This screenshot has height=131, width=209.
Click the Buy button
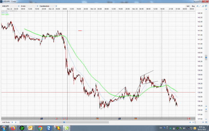[193, 6]
